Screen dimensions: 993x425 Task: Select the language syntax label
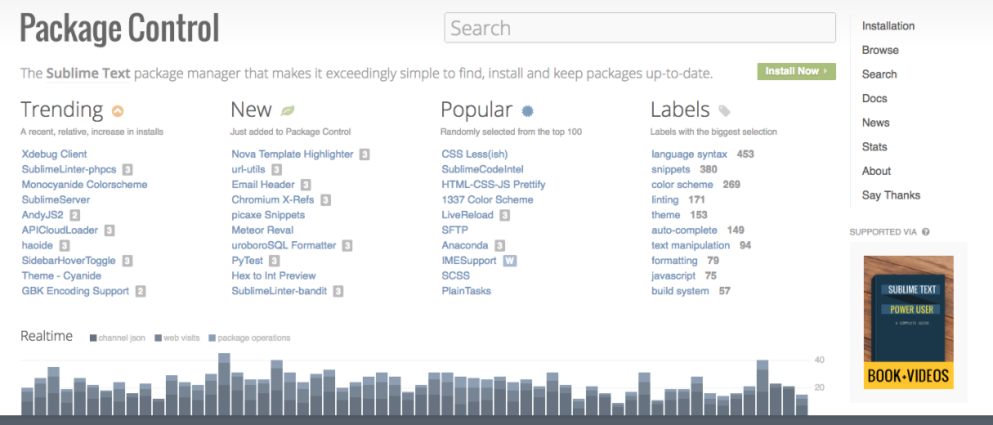(690, 154)
